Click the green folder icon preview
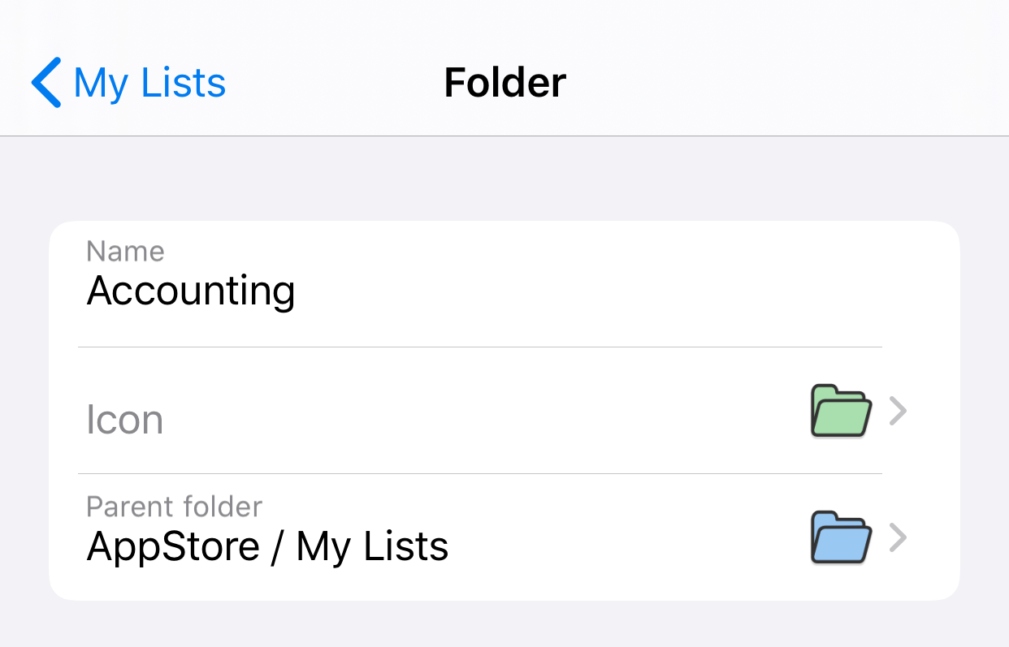 (841, 411)
